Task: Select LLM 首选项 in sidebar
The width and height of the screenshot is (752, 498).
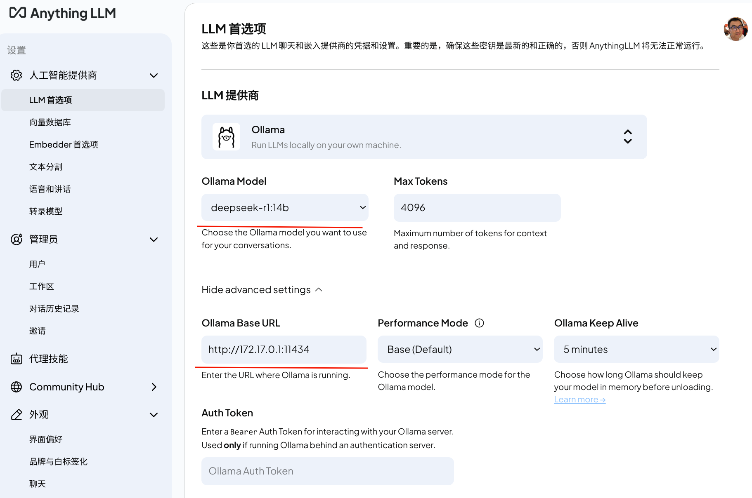Action: 83,100
